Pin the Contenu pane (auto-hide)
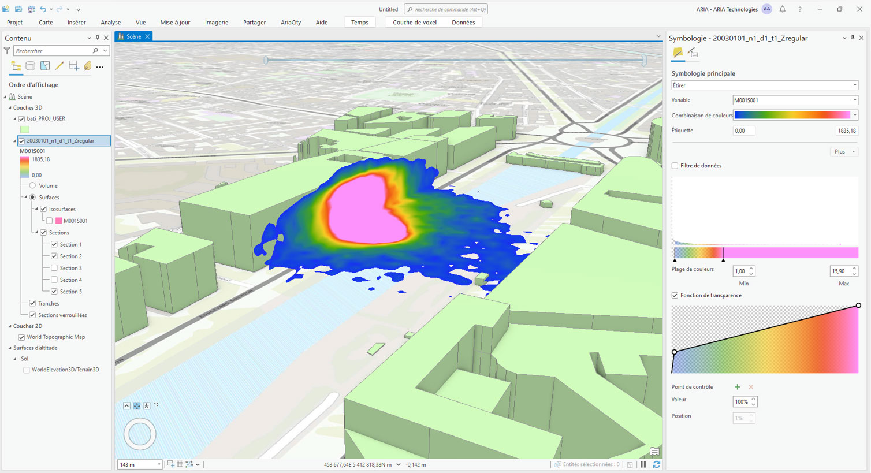Image resolution: width=871 pixels, height=473 pixels. [98, 38]
